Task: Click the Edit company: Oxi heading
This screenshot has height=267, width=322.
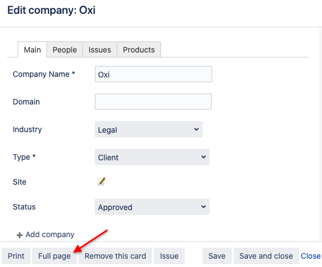Action: (x=51, y=11)
